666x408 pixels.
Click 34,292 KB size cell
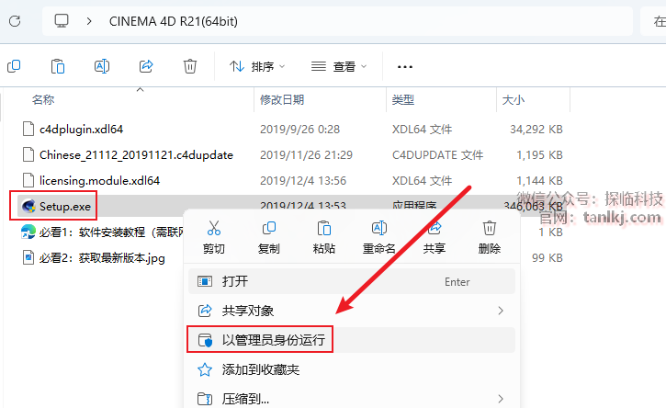[x=536, y=130]
